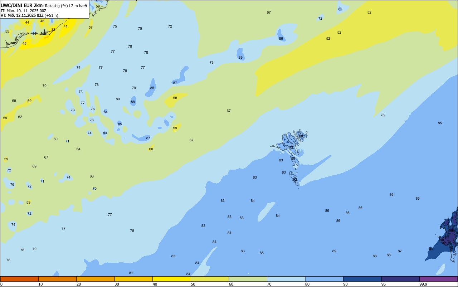This screenshot has width=458, height=287.
Task: Select the 'IT: Mán. 10. 11. 2025 00Z' line
Action: coord(24,11)
